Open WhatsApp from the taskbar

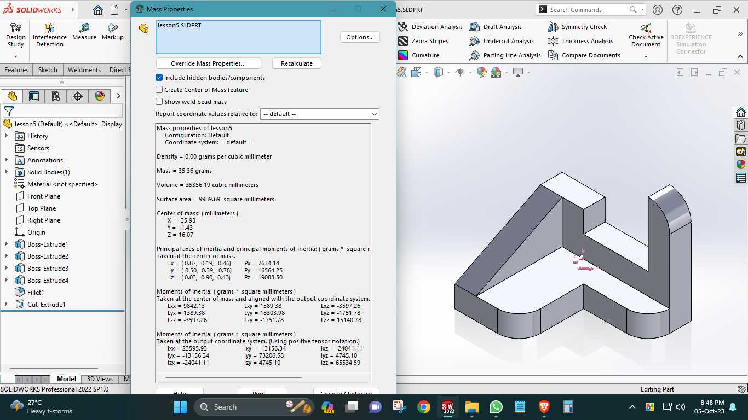(496, 407)
